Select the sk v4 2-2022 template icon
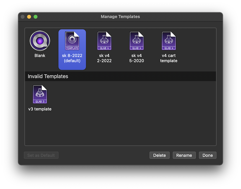Image resolution: width=241 pixels, height=189 pixels. pyautogui.click(x=104, y=41)
